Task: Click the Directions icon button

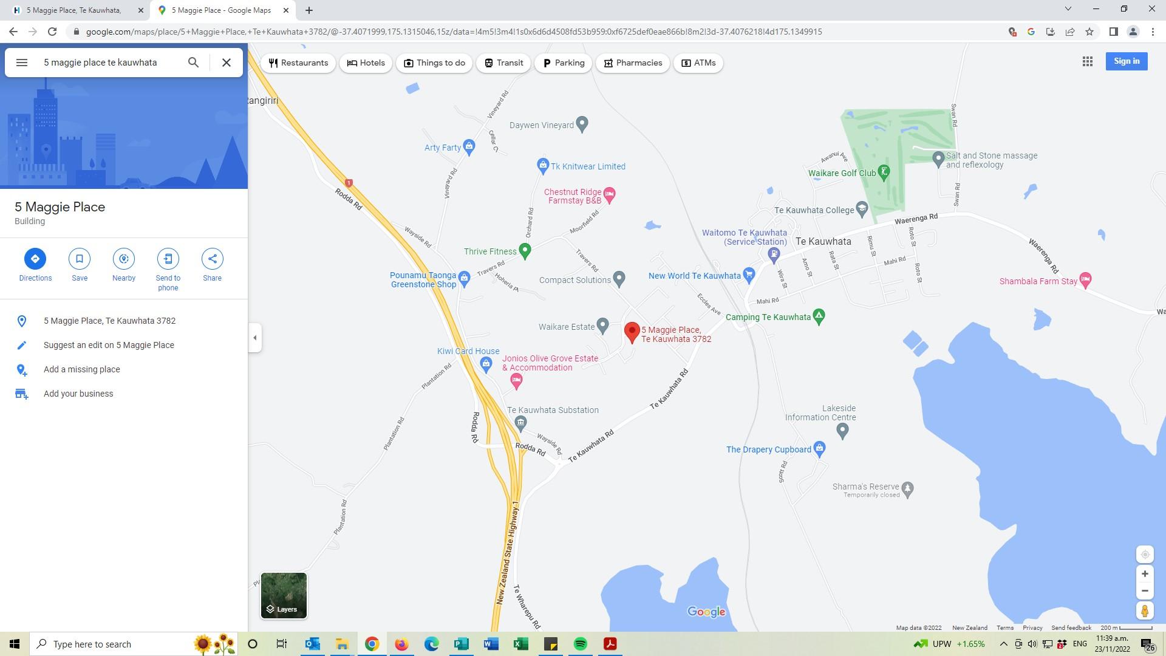Action: 35,259
